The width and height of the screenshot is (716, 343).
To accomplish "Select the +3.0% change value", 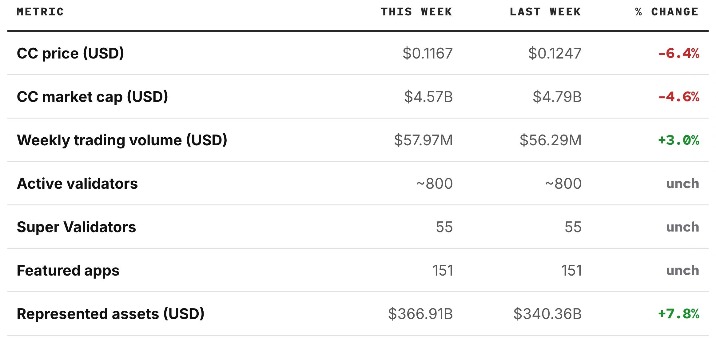I will 678,140.
